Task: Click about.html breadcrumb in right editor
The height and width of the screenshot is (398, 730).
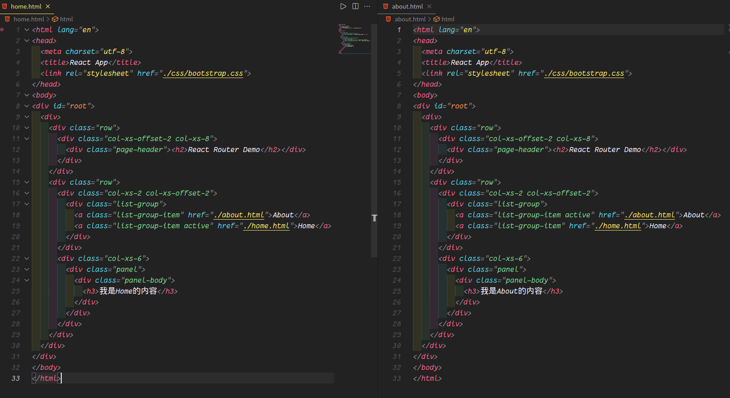Action: point(410,19)
